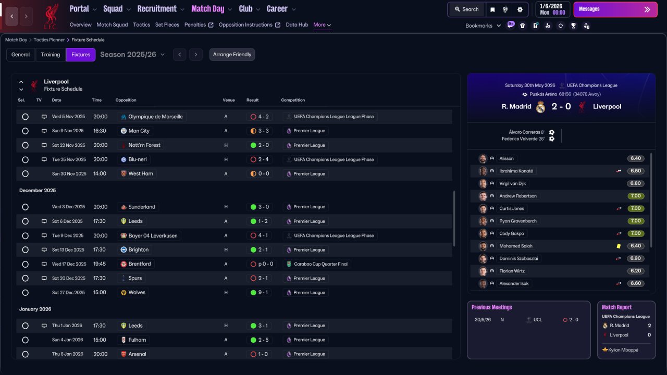The image size is (667, 375).
Task: Open the Match Squad submenu item
Action: click(x=112, y=25)
